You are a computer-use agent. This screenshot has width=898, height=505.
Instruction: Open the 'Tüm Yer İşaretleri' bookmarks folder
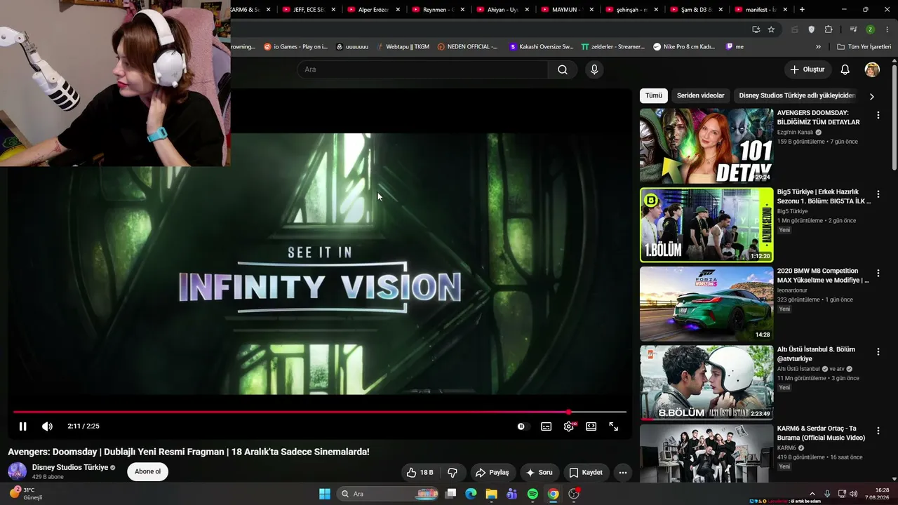point(864,47)
